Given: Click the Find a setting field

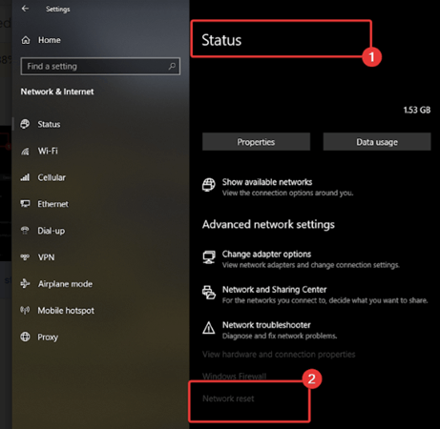Looking at the screenshot, I should pos(100,66).
